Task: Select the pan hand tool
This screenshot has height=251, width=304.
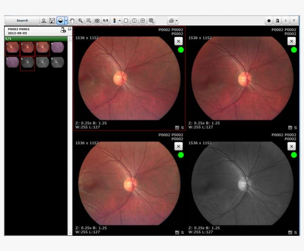Action: [x=72, y=21]
